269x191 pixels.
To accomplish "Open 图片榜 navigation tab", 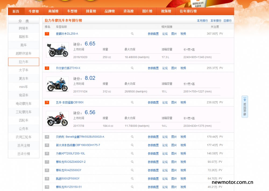I will point(147,11).
